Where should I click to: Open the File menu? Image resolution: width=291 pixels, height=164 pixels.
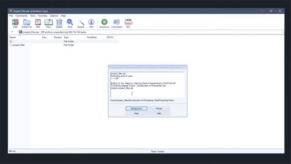pos(11,16)
